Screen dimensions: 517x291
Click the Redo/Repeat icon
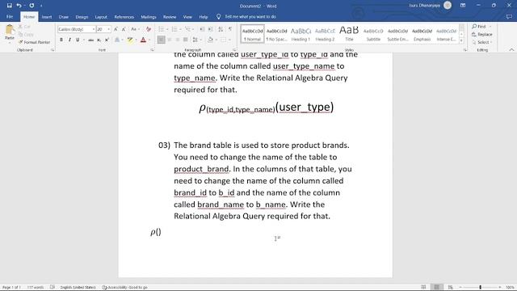click(x=32, y=6)
